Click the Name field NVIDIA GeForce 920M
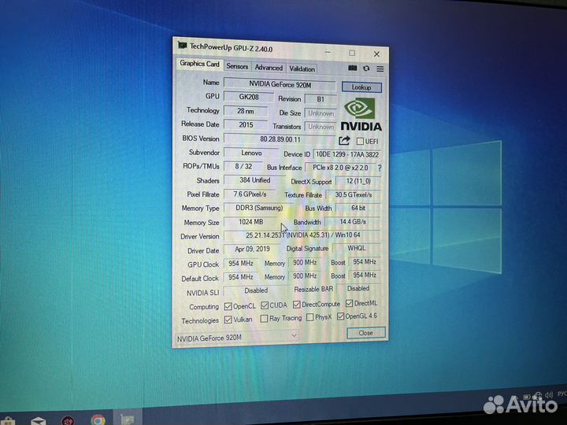Screen dimensions: 567x425 click(280, 84)
